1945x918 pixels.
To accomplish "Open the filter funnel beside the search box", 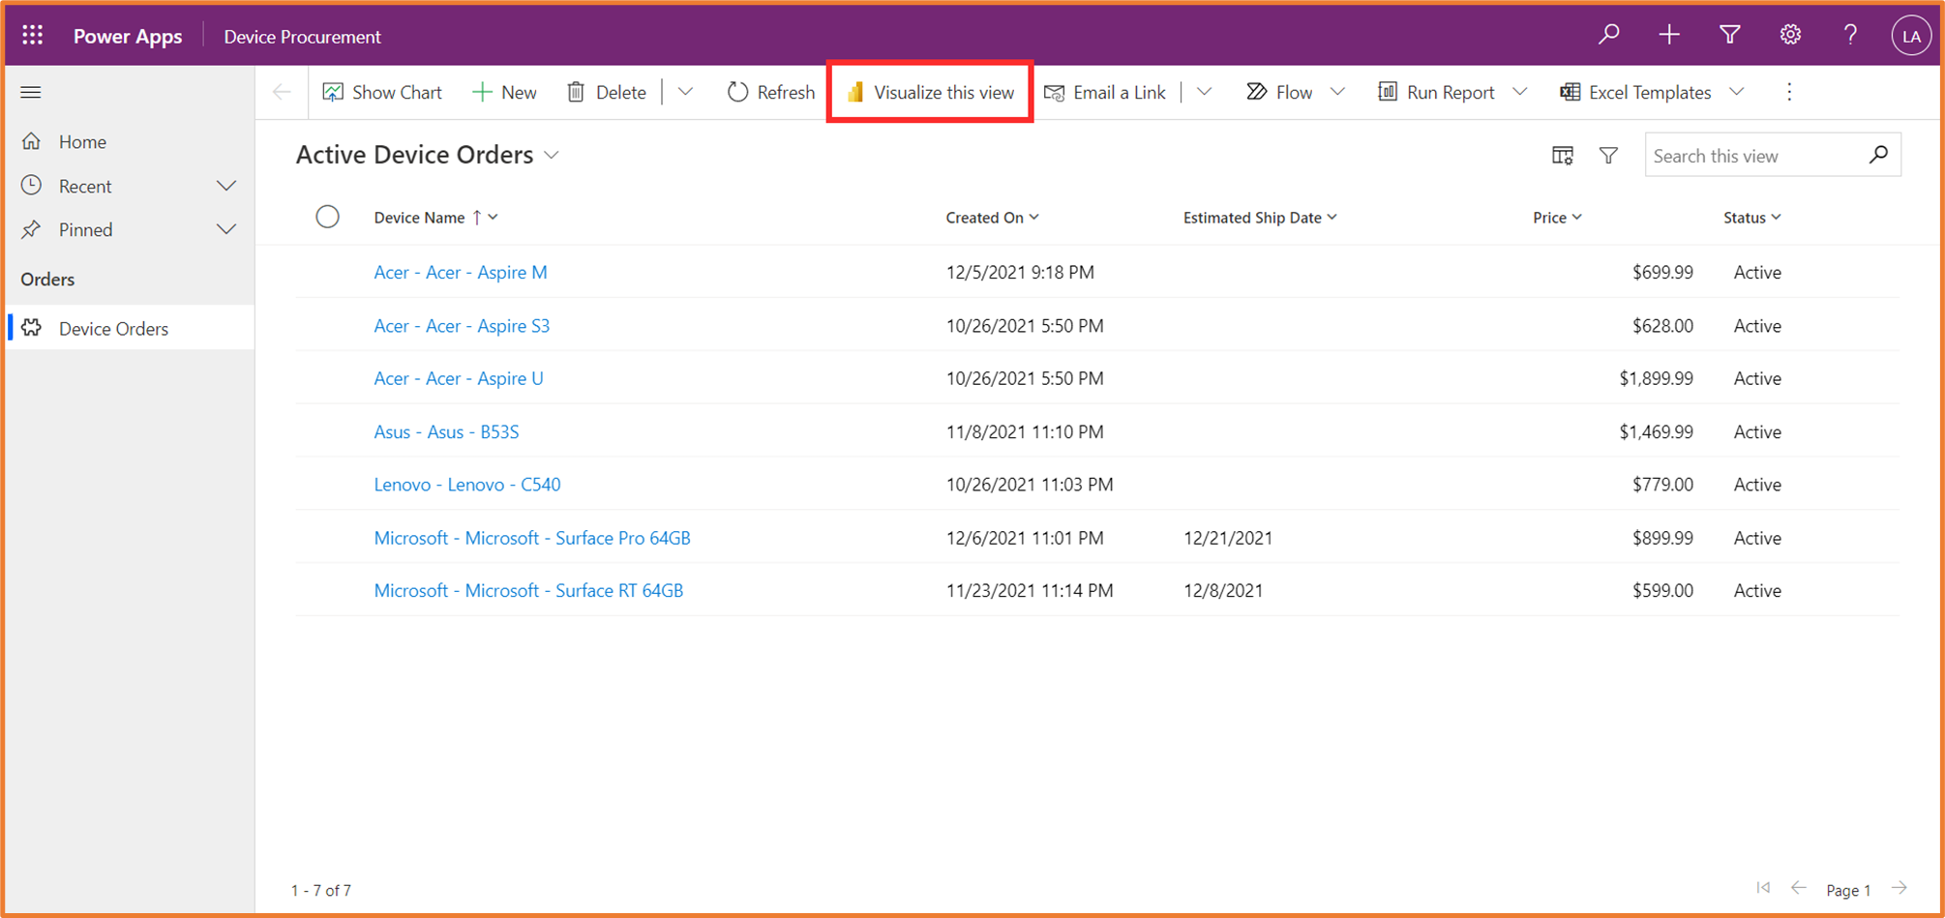I will [x=1608, y=155].
